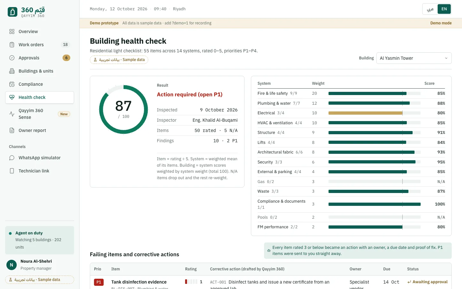462x289 pixels.
Task: Click the Owner report document icon
Action: (x=12, y=130)
